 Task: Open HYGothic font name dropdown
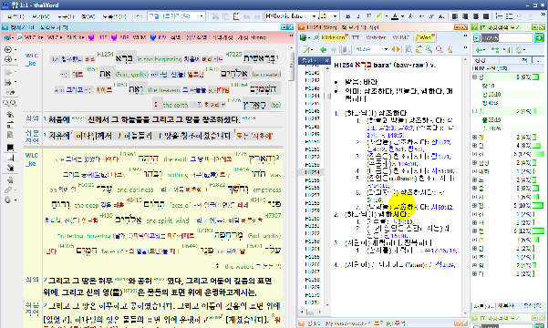(314, 16)
